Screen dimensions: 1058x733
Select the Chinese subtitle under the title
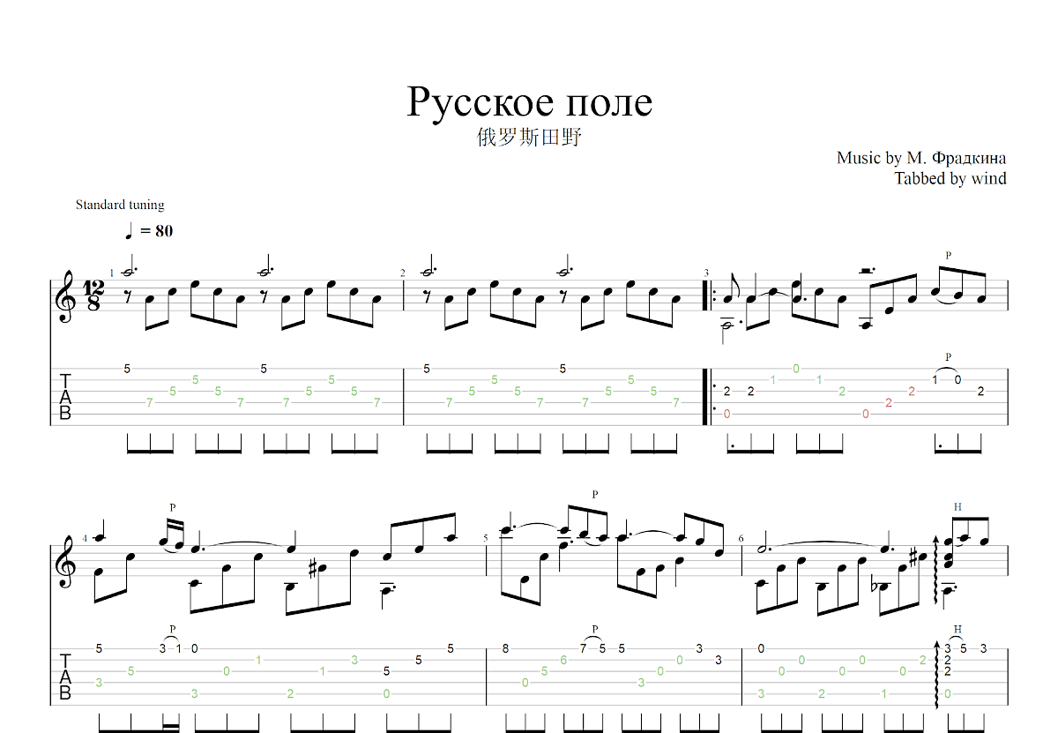[529, 138]
